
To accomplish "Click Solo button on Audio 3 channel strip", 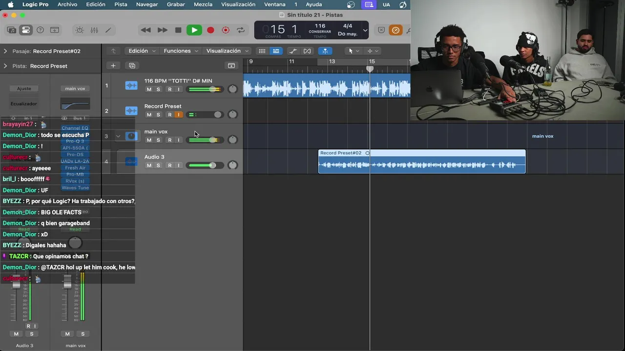I will point(32,334).
